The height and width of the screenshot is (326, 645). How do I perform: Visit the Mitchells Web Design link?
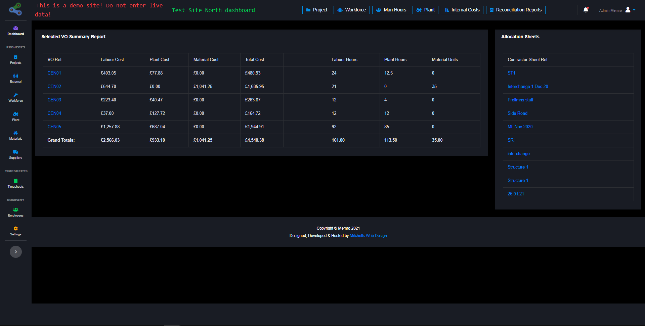368,236
